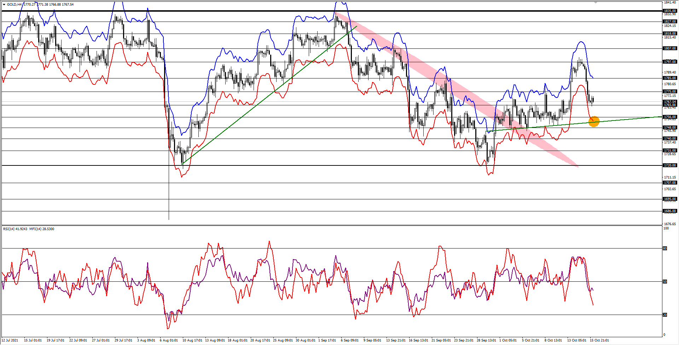Select the 1756.00 horizontal line price label

[x=670, y=117]
